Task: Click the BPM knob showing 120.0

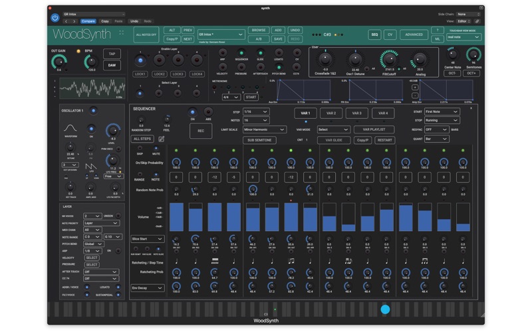Action: point(91,62)
